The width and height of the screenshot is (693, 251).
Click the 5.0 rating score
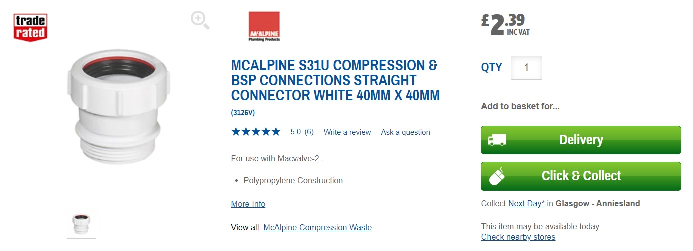click(295, 132)
